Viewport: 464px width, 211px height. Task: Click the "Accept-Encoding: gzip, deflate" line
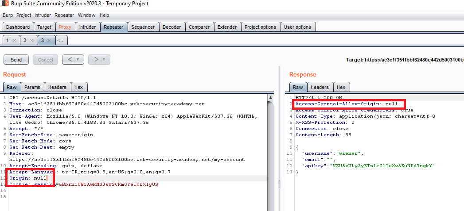click(x=56, y=166)
